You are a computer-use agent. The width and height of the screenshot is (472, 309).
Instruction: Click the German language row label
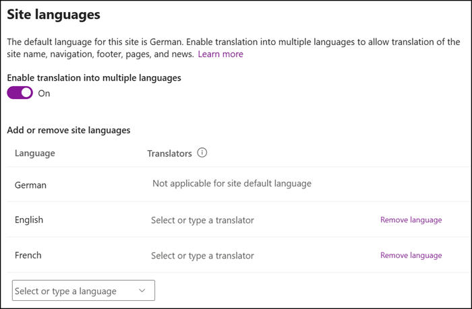(x=30, y=185)
